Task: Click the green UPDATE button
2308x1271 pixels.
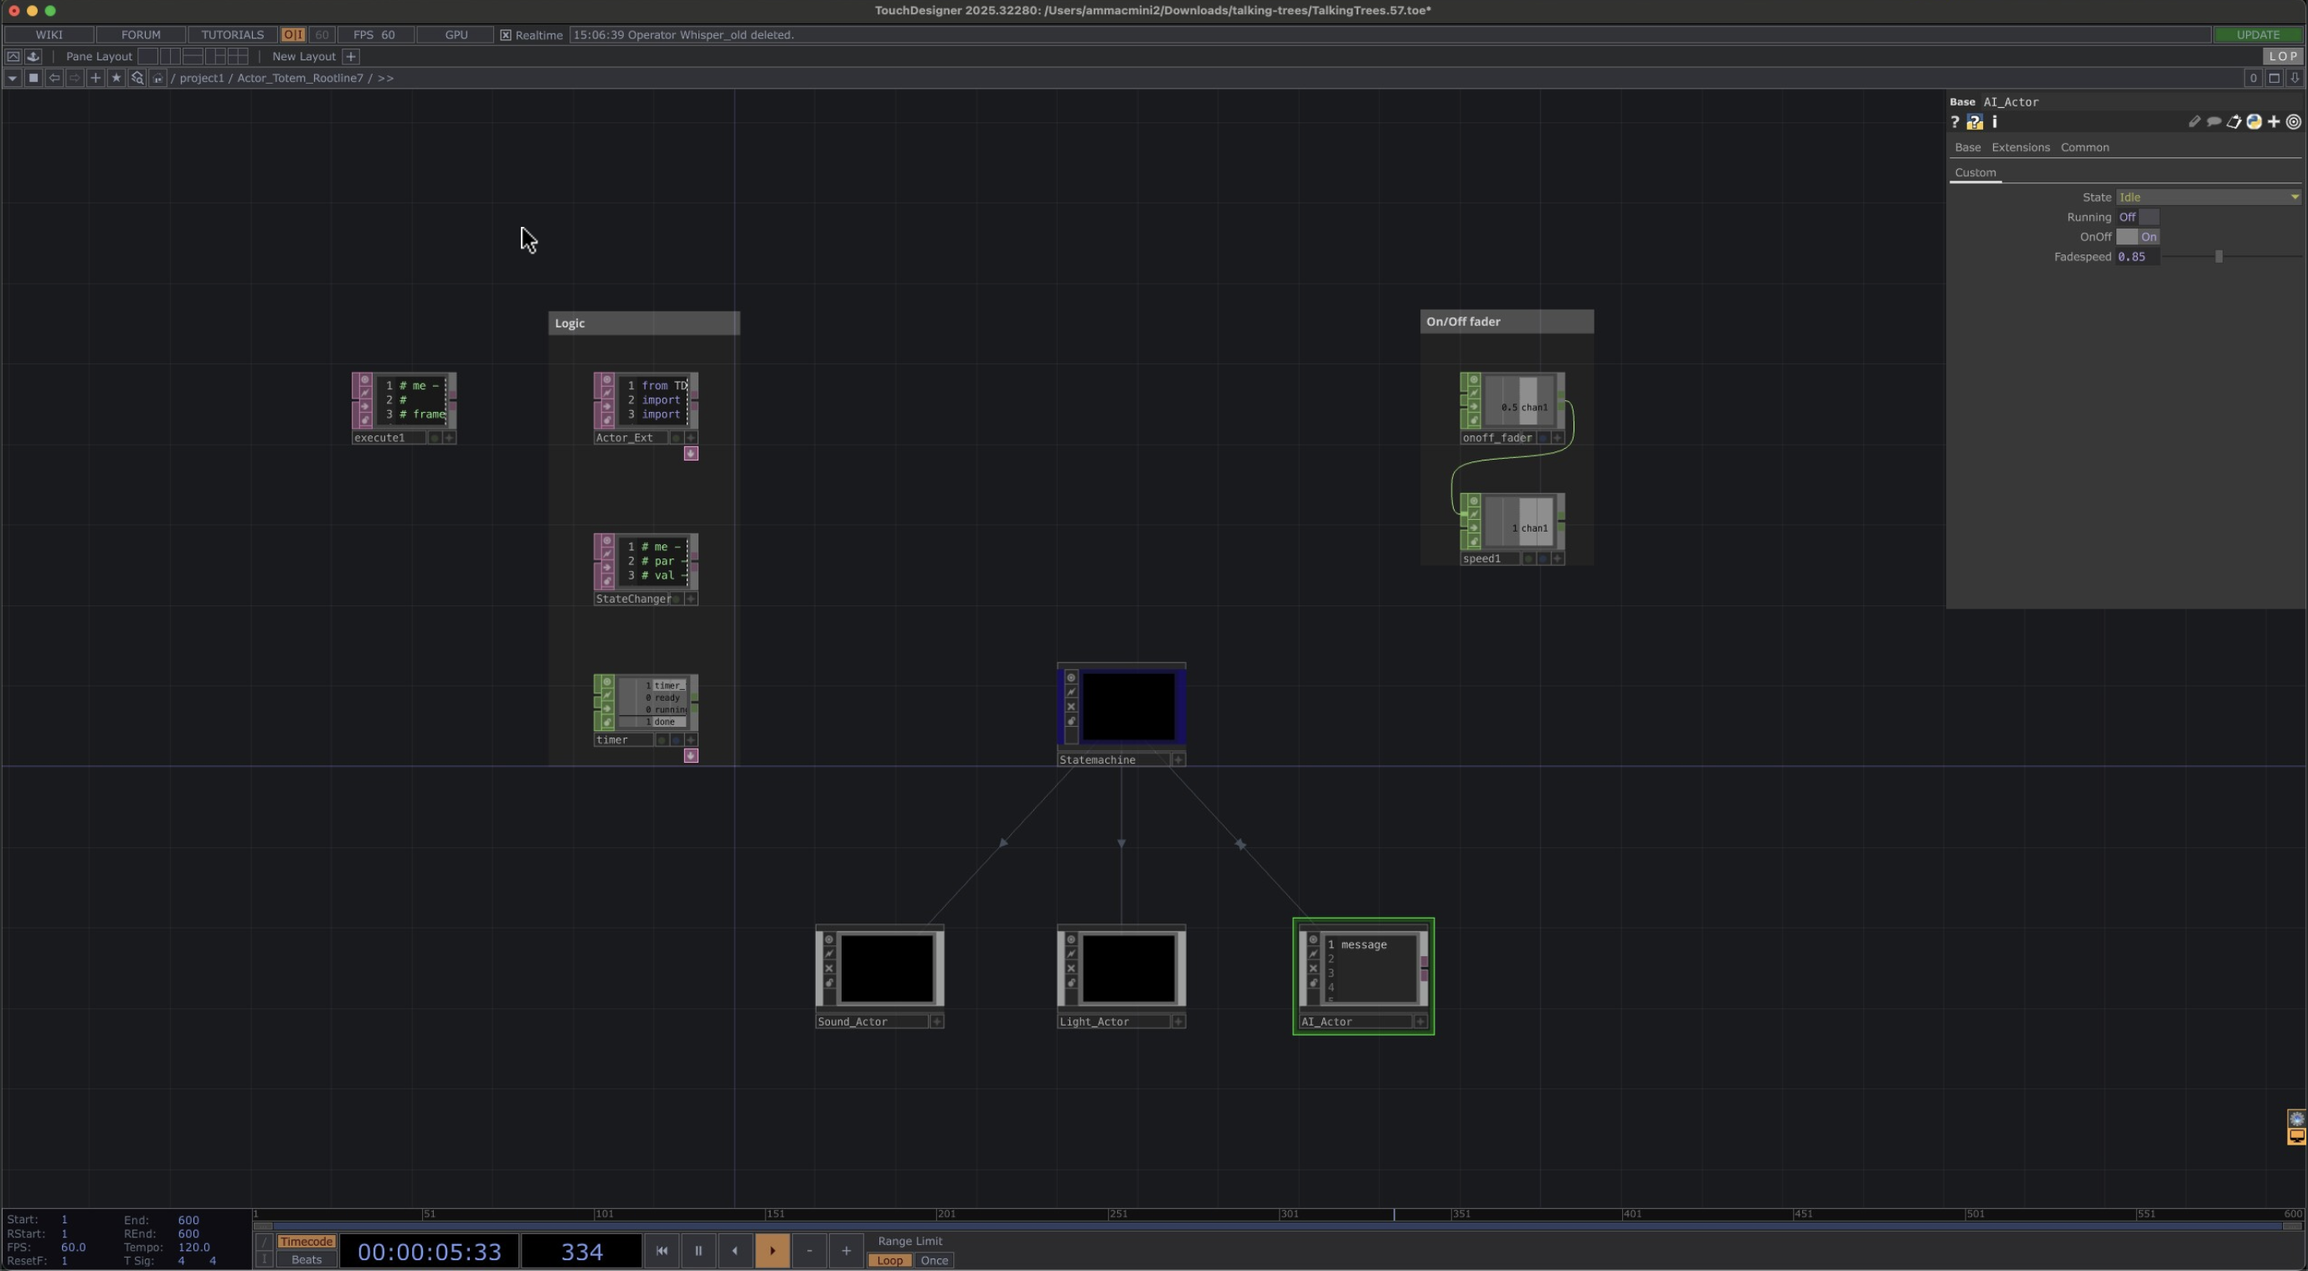Action: [2258, 35]
